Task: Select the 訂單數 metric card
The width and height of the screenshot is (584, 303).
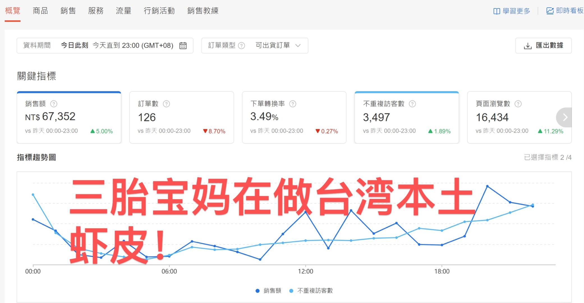Action: [x=181, y=117]
